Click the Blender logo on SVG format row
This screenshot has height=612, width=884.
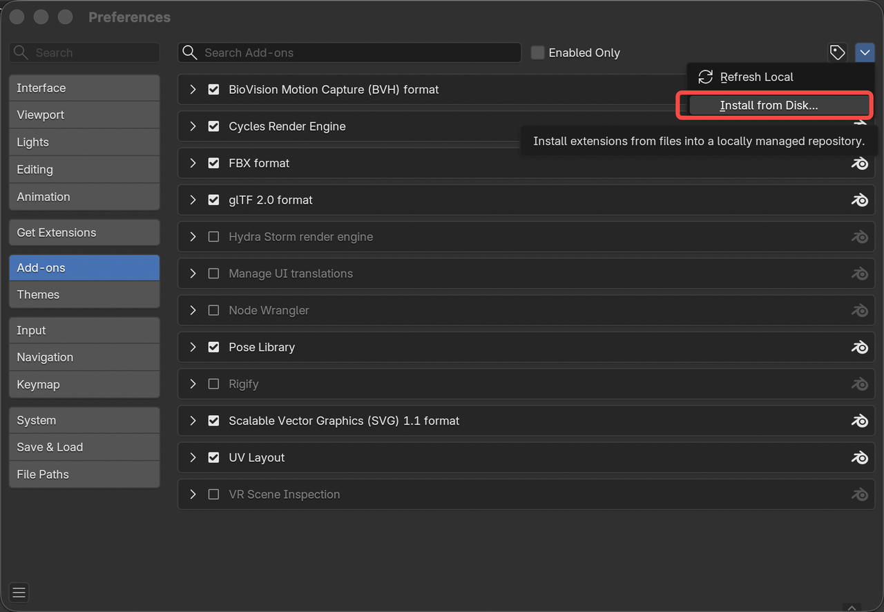click(x=859, y=421)
